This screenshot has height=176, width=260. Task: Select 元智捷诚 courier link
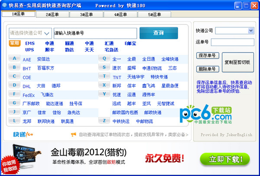coord(166,103)
